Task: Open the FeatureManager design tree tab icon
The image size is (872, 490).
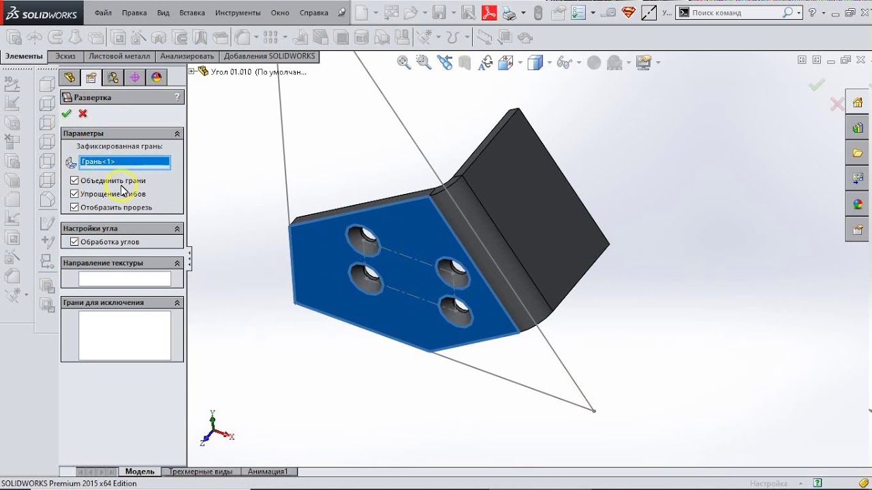Action: [x=69, y=78]
